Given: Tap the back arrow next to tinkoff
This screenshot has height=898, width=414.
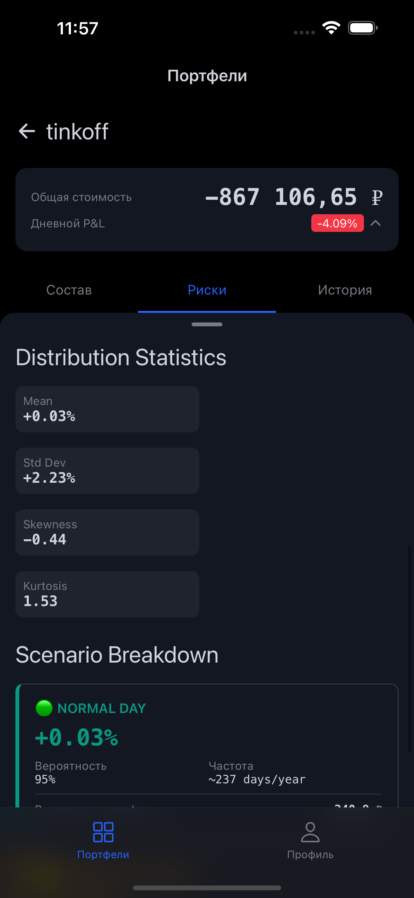Looking at the screenshot, I should click(x=27, y=131).
